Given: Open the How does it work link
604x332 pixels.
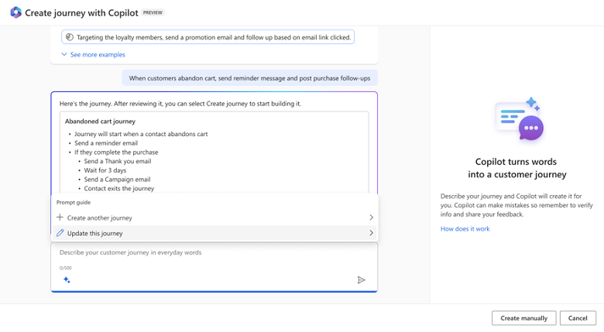Looking at the screenshot, I should (x=465, y=229).
